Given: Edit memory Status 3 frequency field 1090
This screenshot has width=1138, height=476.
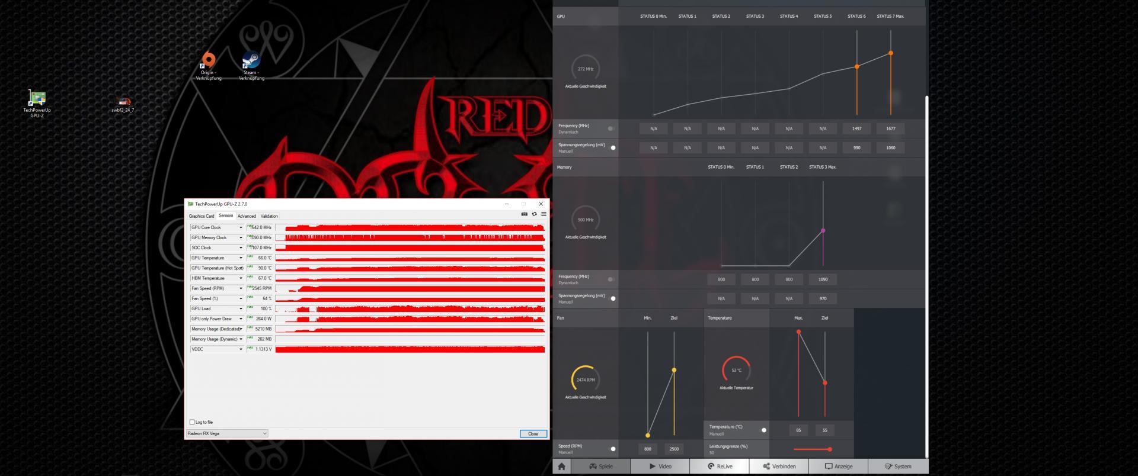Looking at the screenshot, I should pyautogui.click(x=823, y=279).
